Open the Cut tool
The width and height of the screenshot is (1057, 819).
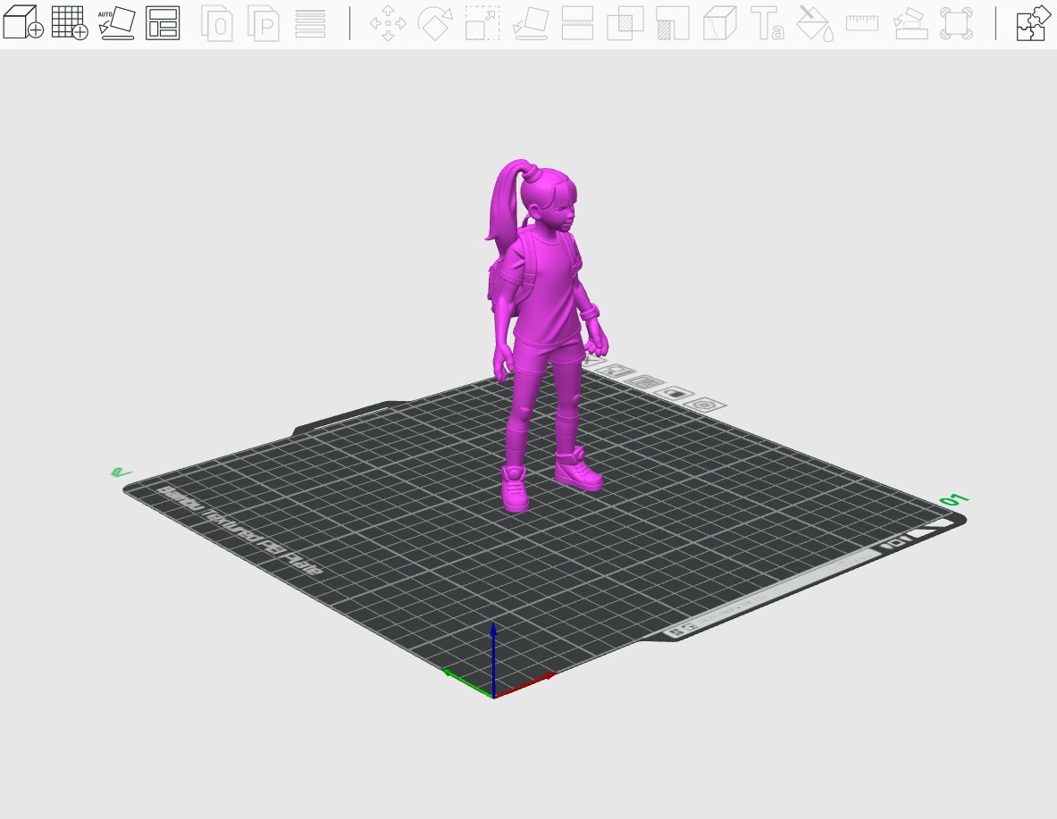[x=578, y=22]
